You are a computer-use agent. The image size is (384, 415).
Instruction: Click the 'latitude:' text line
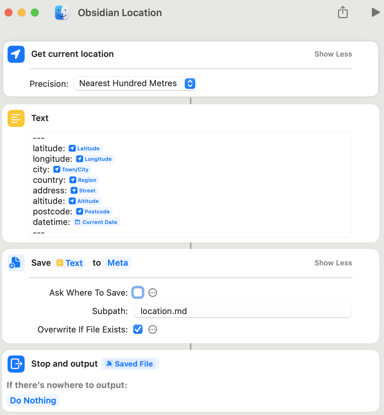(49, 148)
